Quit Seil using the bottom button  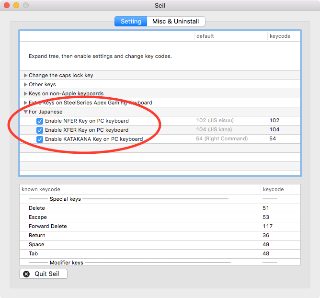(x=43, y=274)
